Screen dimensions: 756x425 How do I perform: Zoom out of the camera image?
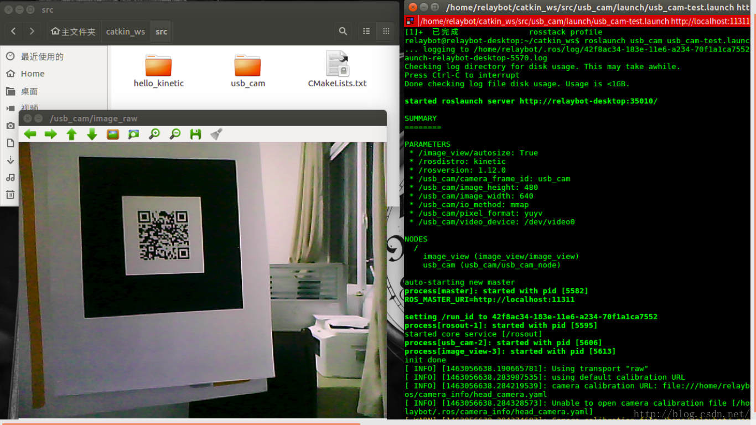[x=175, y=134]
